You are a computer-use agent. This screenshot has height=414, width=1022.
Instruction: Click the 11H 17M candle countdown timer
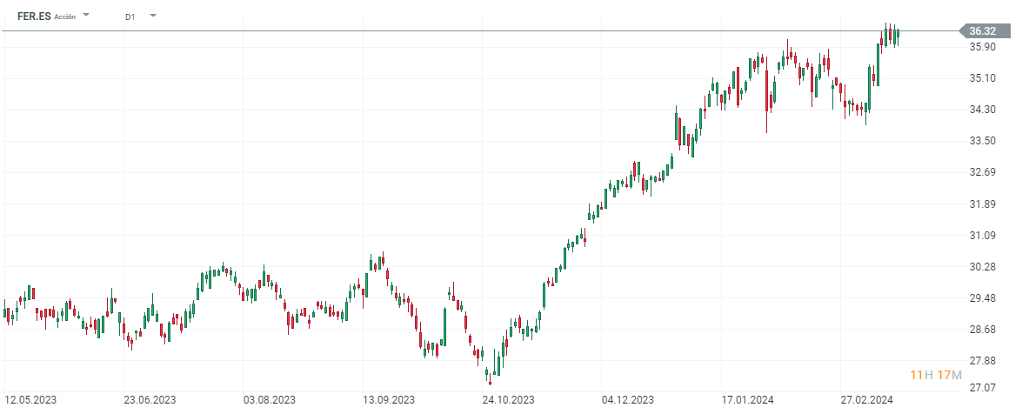pyautogui.click(x=935, y=376)
